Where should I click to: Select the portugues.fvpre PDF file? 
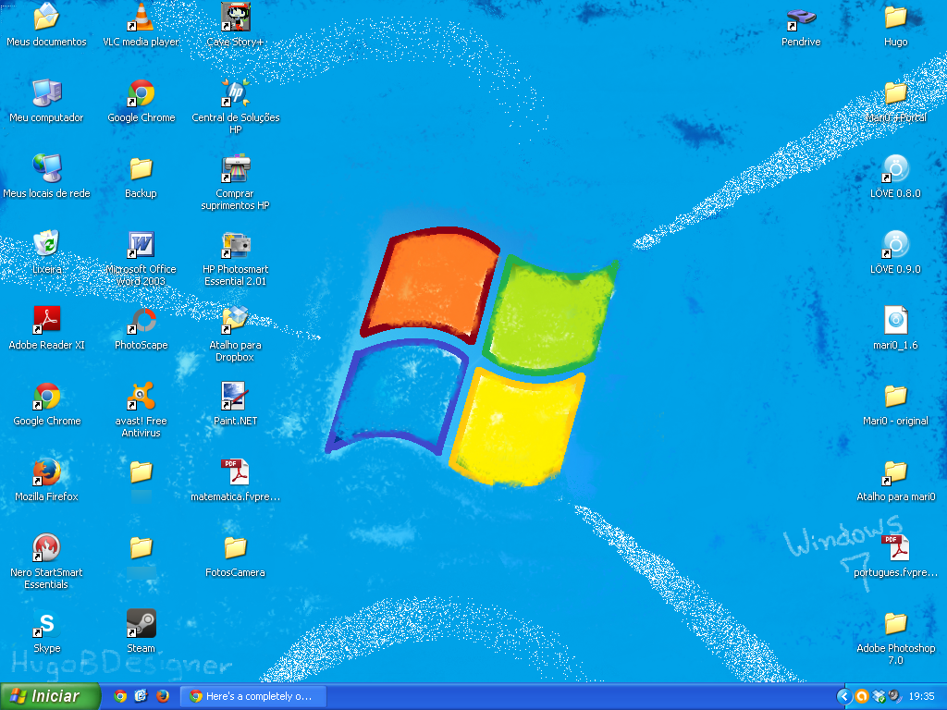click(x=895, y=547)
